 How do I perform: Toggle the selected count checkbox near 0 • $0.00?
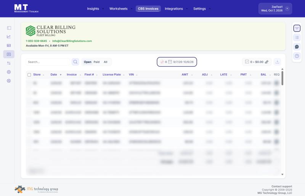(247, 62)
